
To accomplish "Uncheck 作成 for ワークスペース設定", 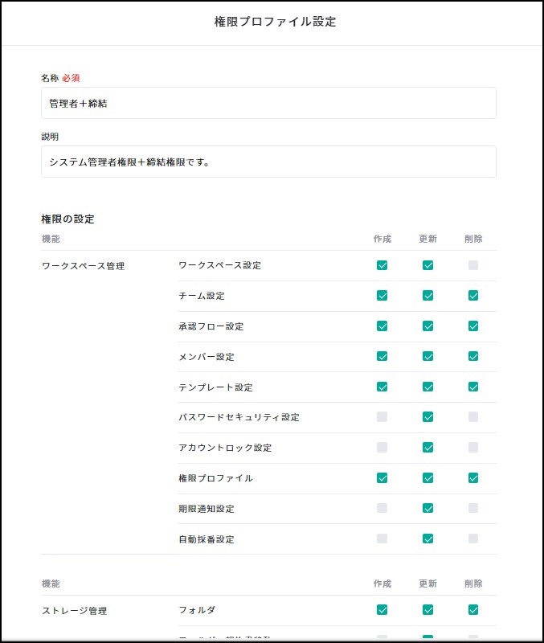I will [382, 265].
